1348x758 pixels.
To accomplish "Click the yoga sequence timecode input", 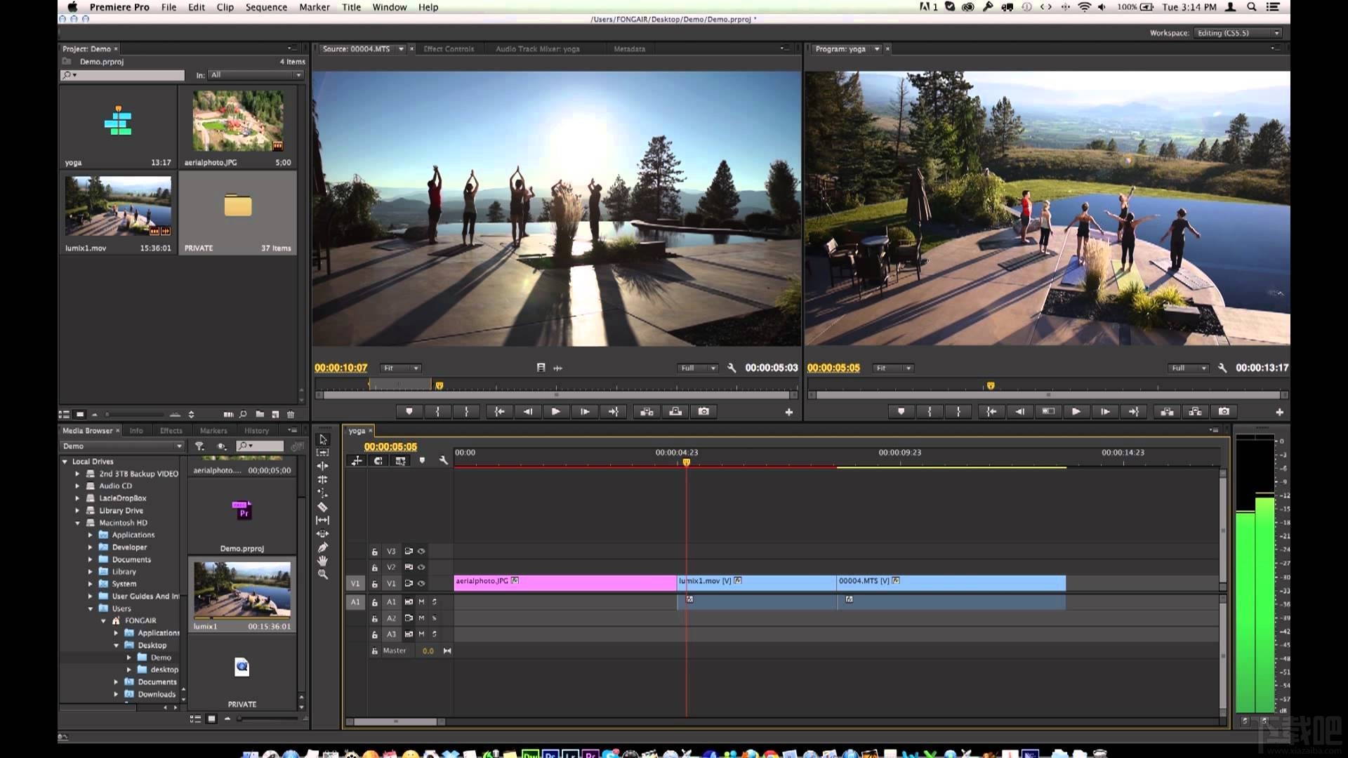I will pyautogui.click(x=390, y=446).
